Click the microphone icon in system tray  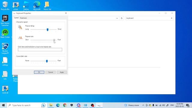(x=153, y=105)
